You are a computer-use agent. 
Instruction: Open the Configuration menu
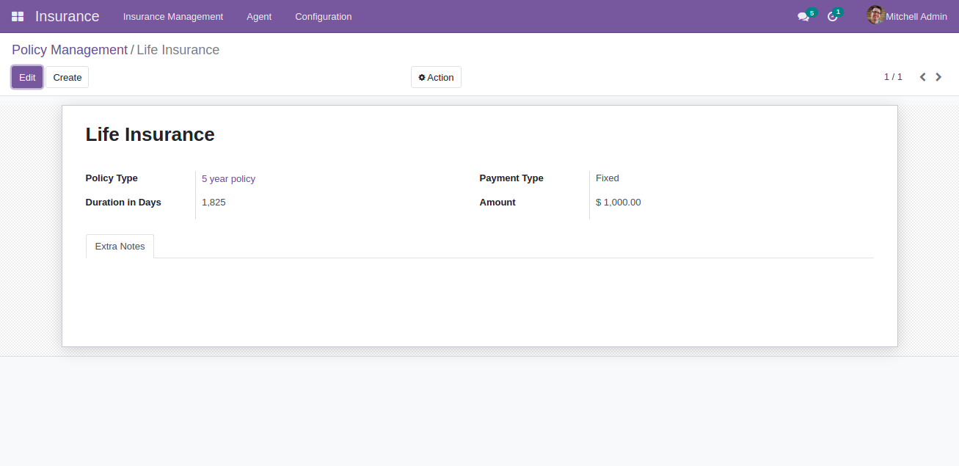pos(324,16)
